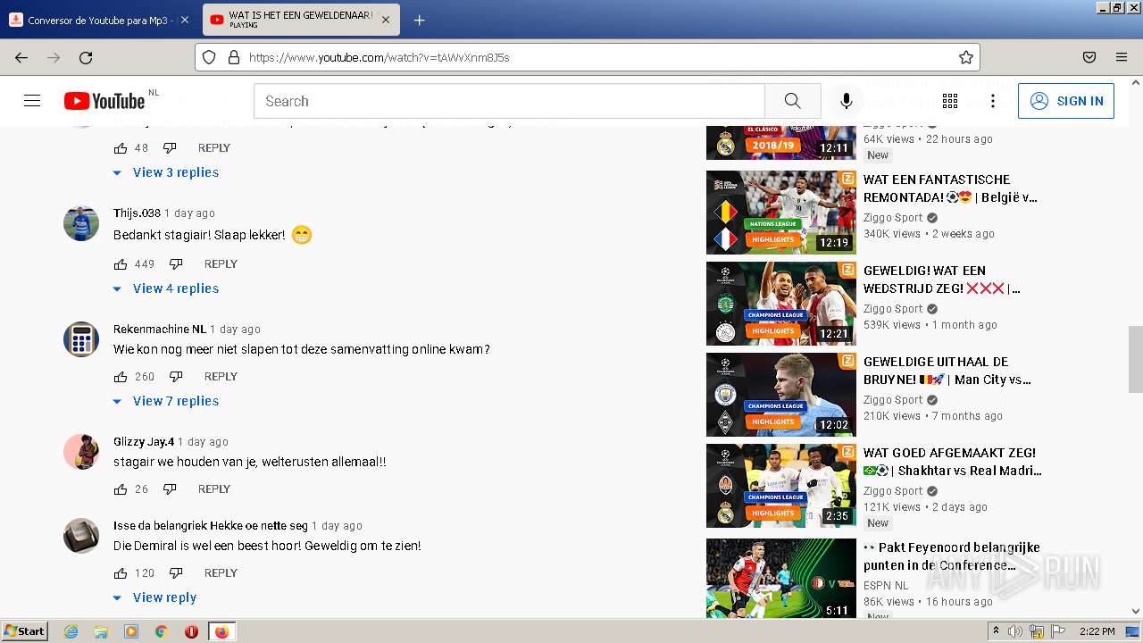Expand View reply under Demiral comment
Viewport: 1143px width, 643px height.
tap(155, 597)
